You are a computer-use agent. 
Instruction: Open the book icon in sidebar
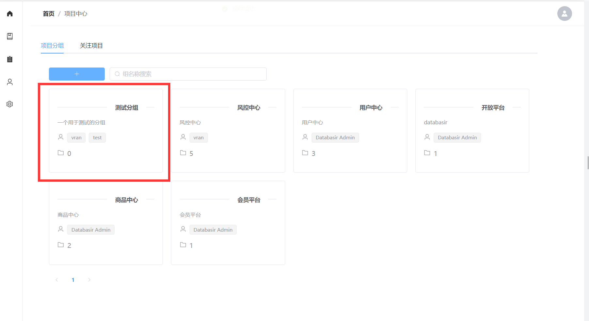[x=10, y=36]
